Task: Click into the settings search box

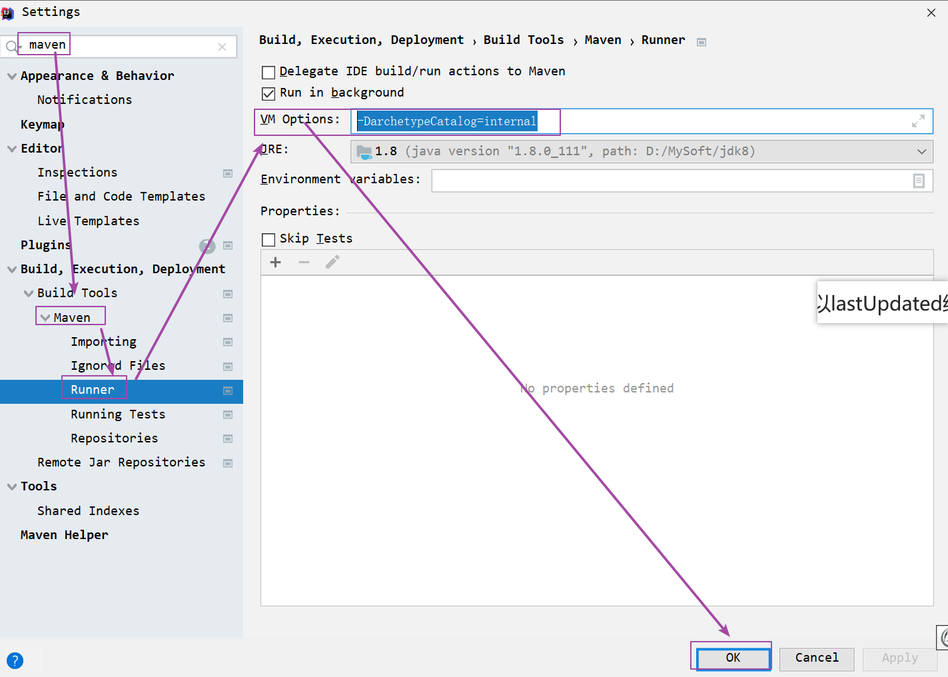Action: click(x=119, y=47)
